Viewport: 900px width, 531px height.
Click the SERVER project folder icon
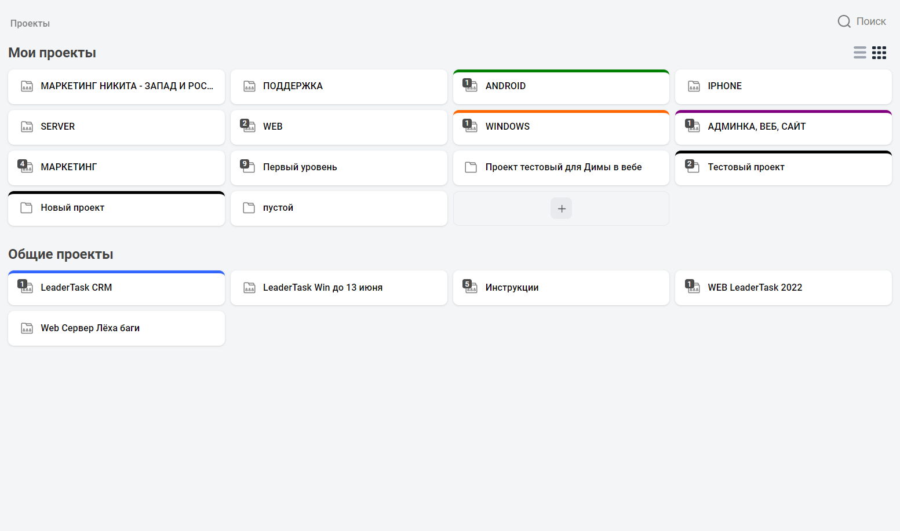27,127
